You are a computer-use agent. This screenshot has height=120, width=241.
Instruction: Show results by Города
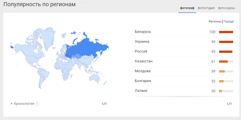228,22
